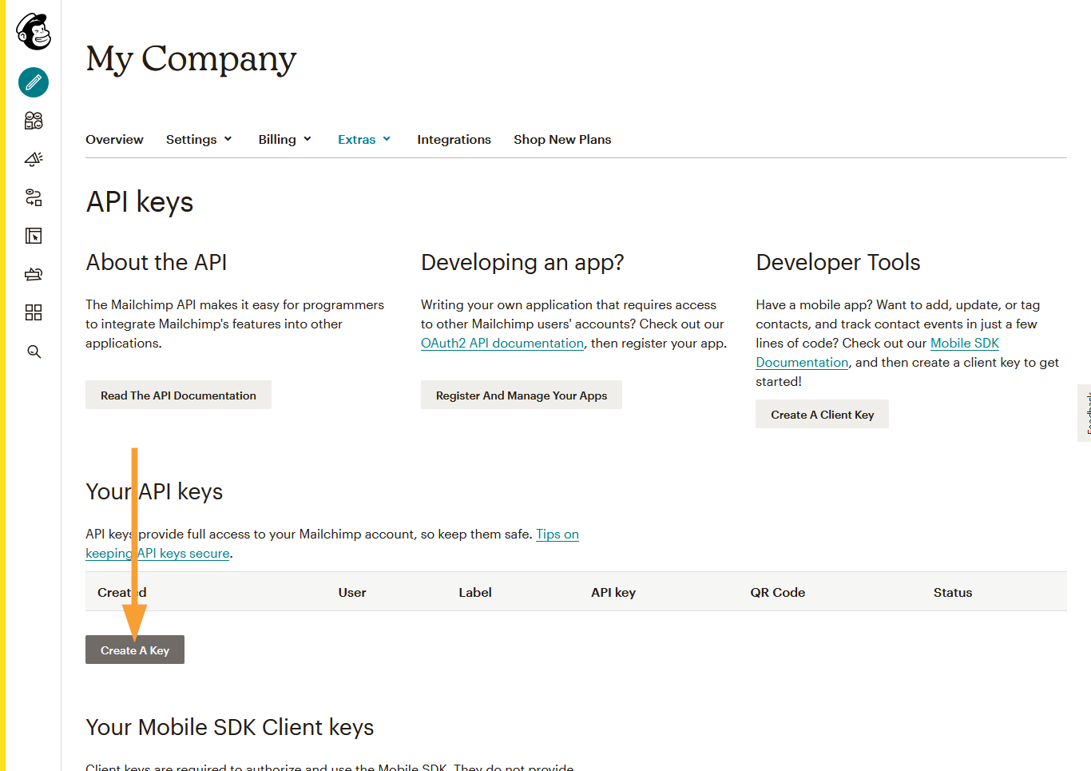This screenshot has width=1091, height=771.
Task: Click the Developing an app? heading
Action: click(x=522, y=262)
